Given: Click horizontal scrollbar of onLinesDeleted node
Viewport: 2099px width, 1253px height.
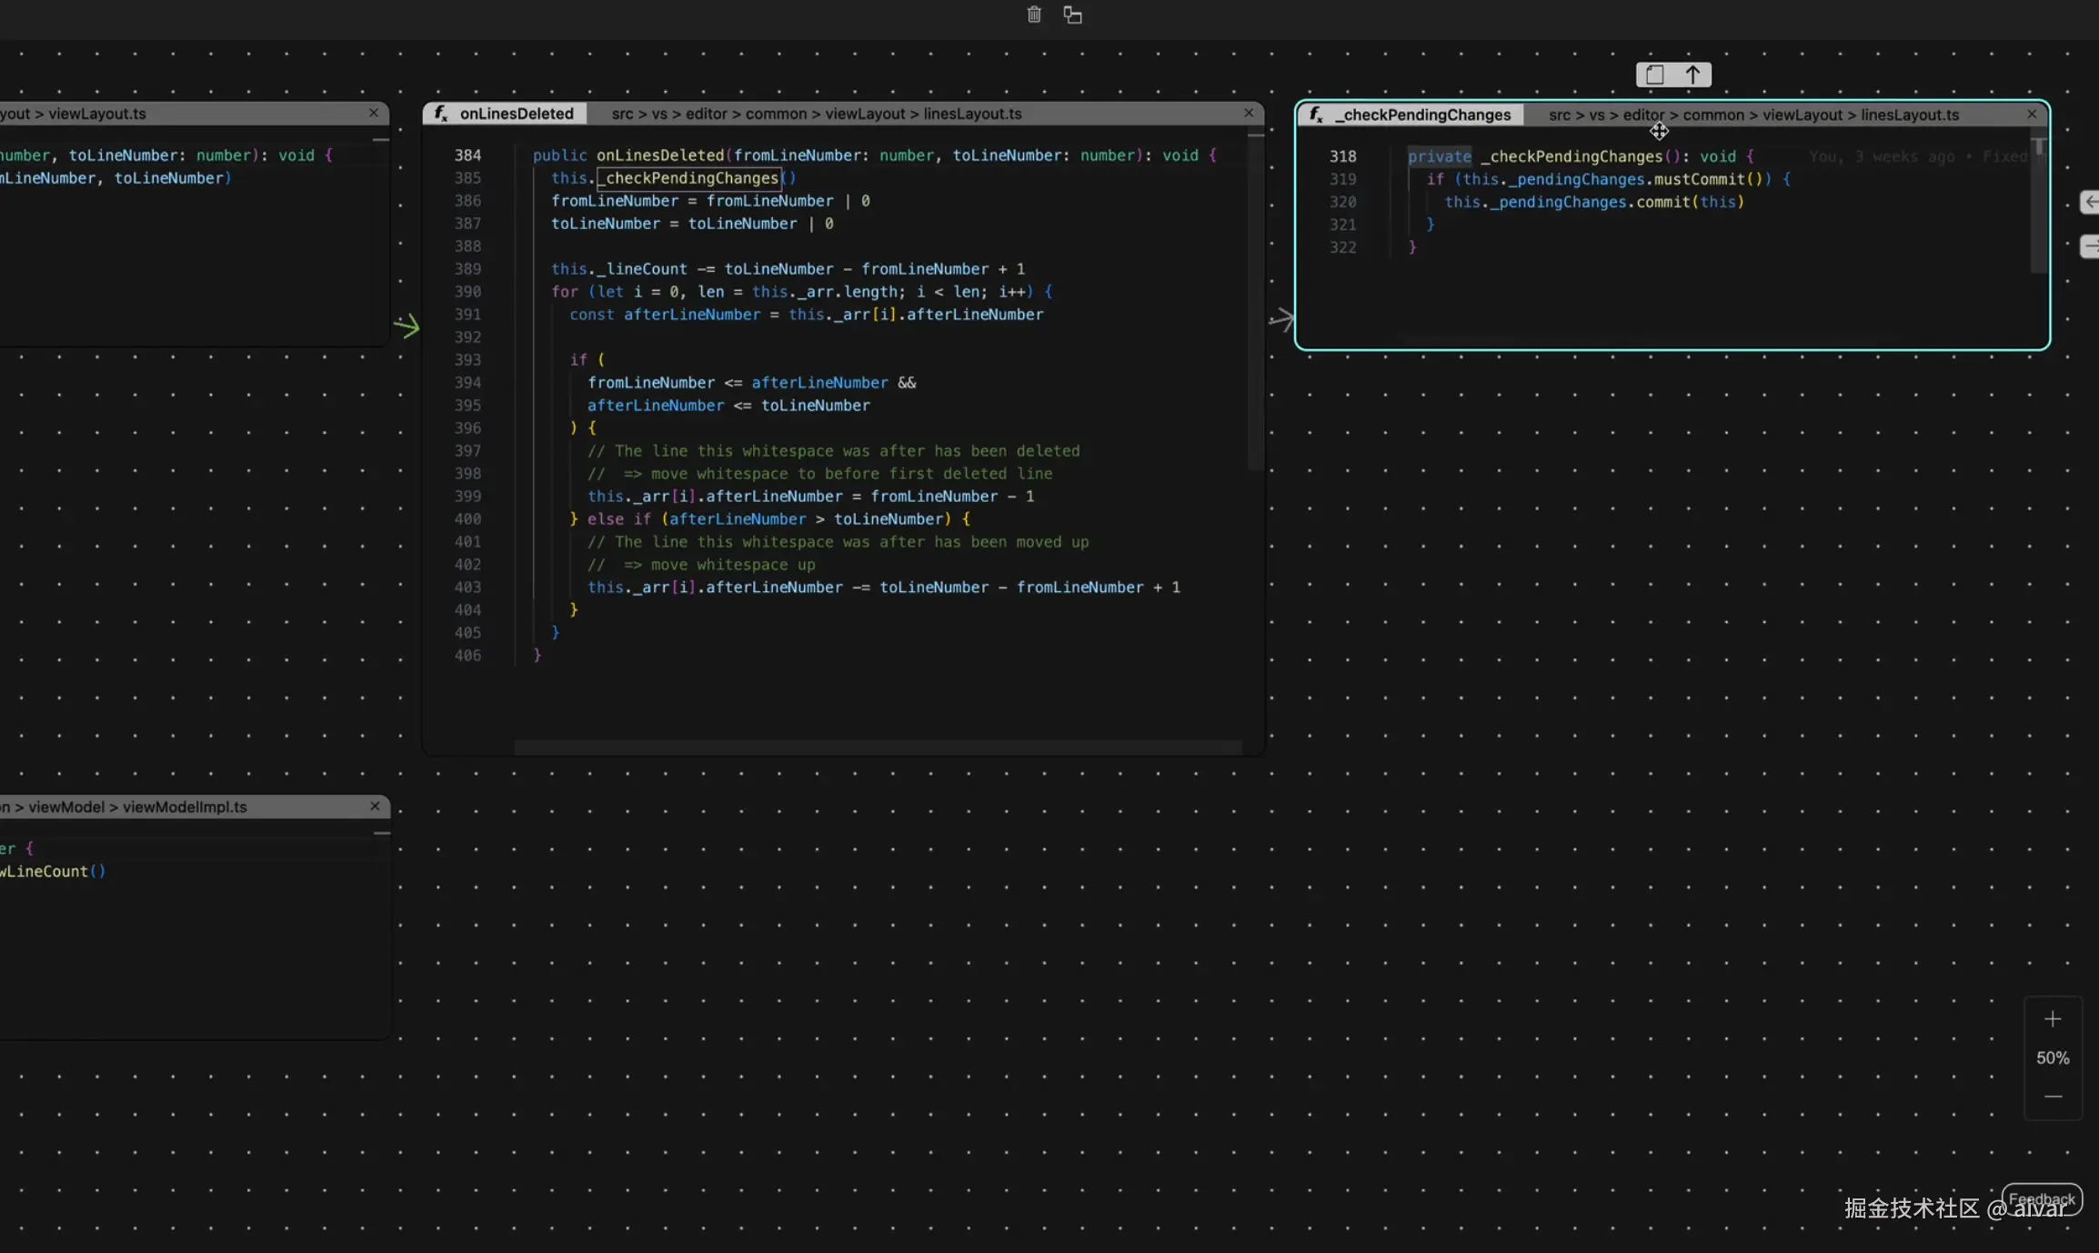Looking at the screenshot, I should (x=877, y=747).
